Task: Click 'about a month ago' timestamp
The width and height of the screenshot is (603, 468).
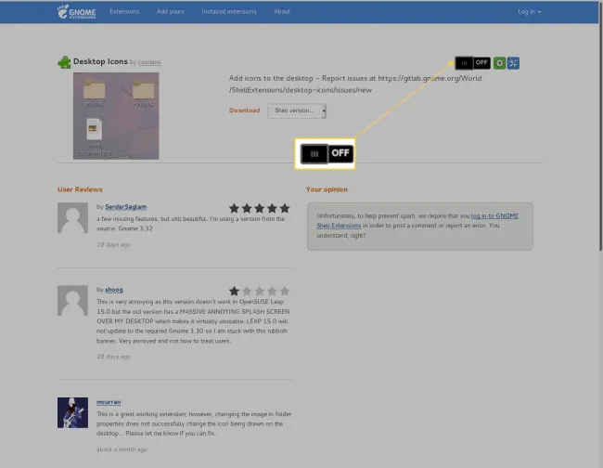Action: [122, 449]
